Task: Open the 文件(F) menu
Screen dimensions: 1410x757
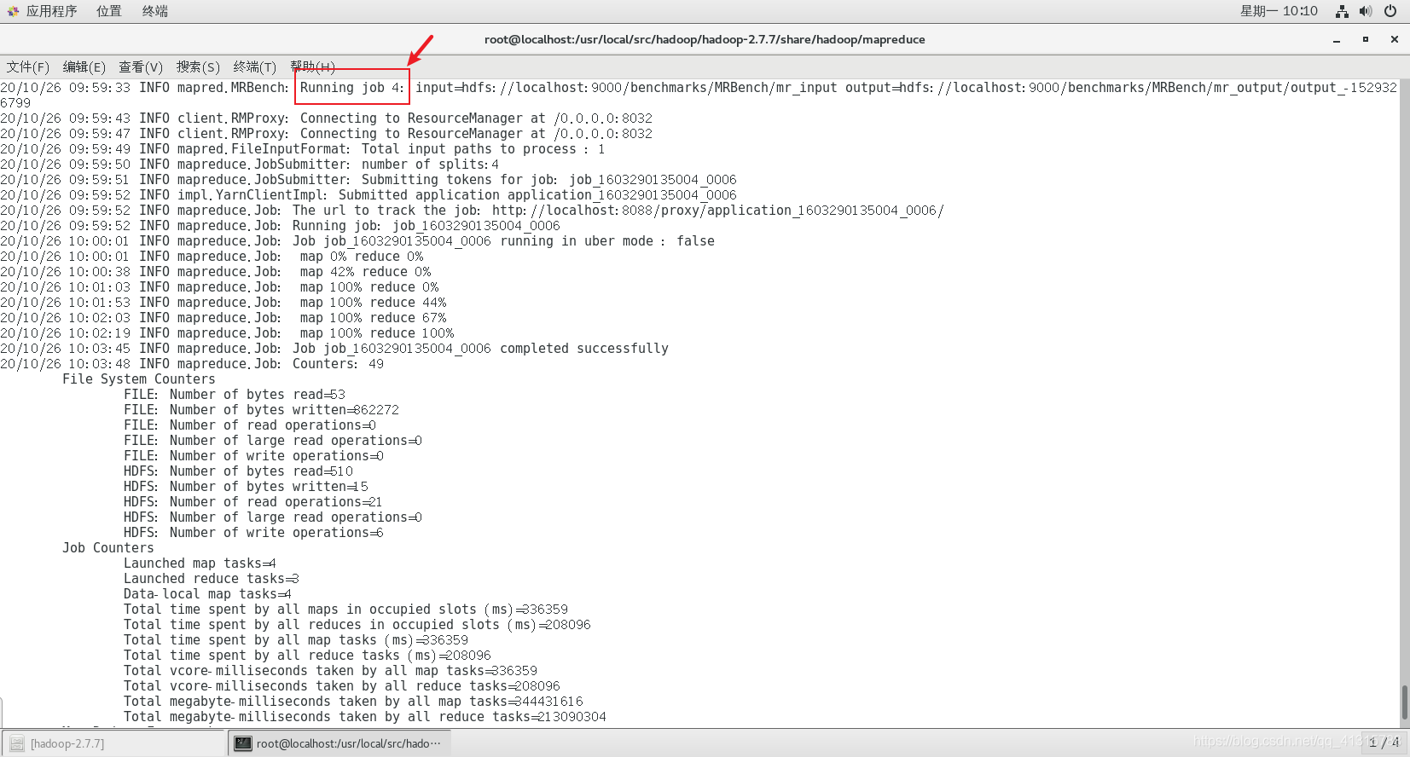Action: click(28, 66)
